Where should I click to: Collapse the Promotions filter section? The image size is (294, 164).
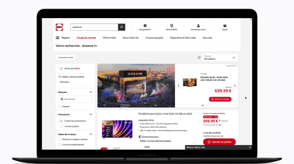click(91, 114)
